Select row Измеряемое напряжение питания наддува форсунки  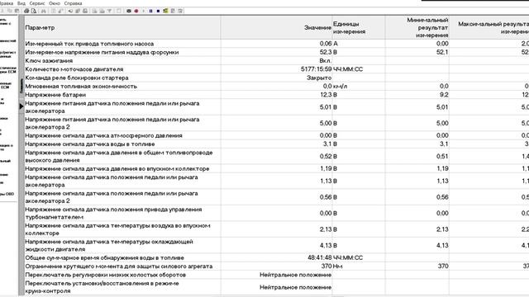277,52
